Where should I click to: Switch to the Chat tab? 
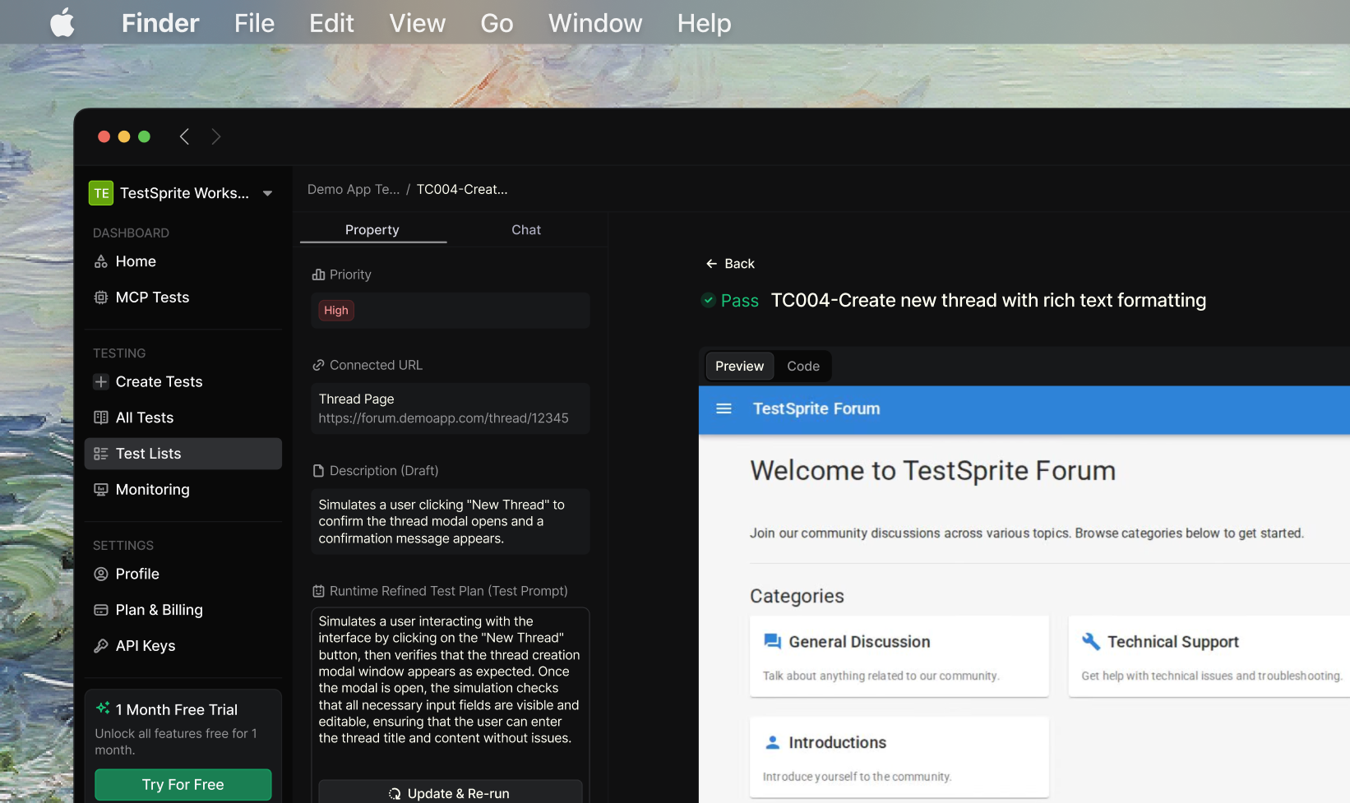point(526,230)
